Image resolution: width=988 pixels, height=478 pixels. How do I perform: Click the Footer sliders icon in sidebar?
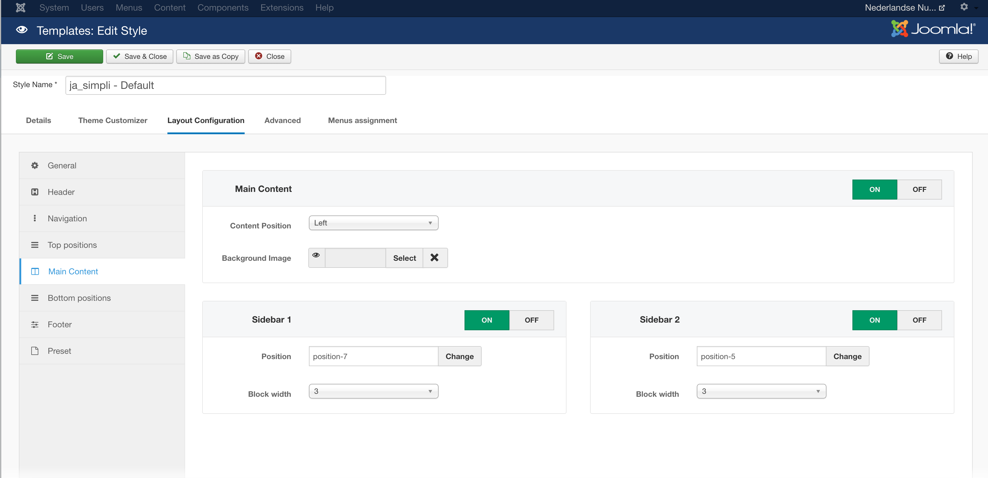[x=34, y=324]
